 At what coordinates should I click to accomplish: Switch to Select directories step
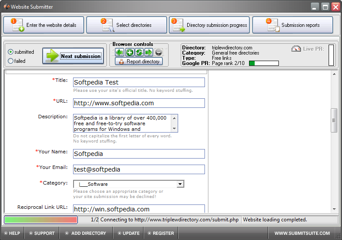(127, 25)
